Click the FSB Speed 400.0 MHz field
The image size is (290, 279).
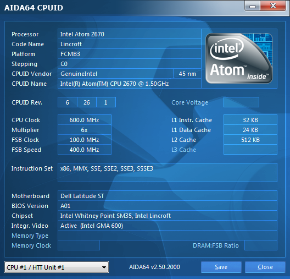(85, 150)
